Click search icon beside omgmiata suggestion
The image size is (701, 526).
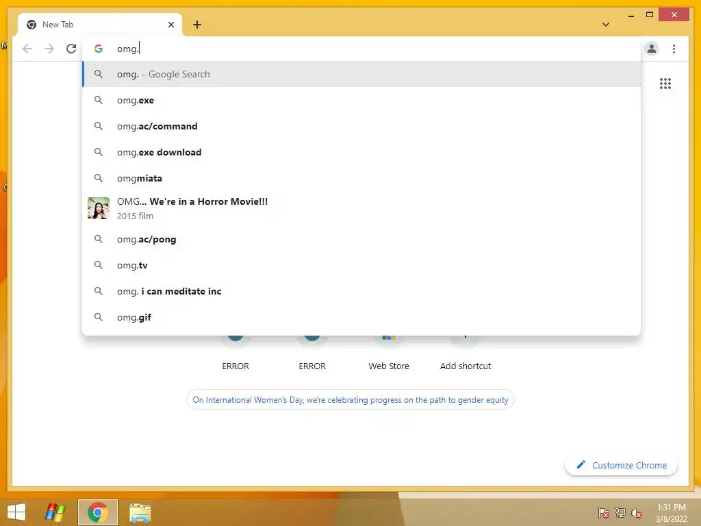99,178
